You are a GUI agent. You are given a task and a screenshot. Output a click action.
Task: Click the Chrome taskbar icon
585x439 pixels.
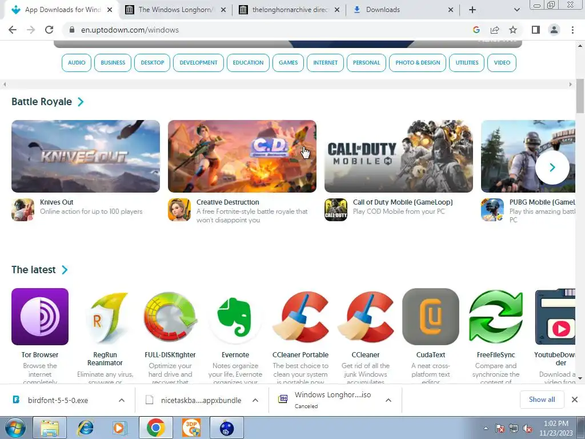pyautogui.click(x=155, y=428)
